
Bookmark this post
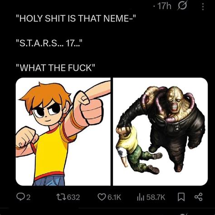tap(181, 197)
